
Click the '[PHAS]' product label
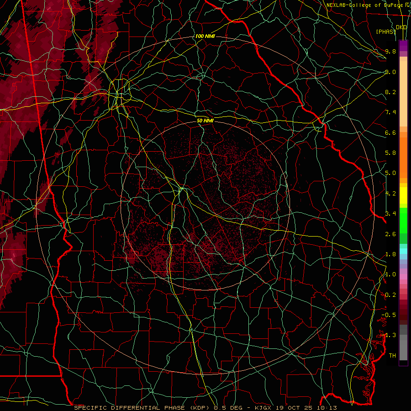pos(386,32)
